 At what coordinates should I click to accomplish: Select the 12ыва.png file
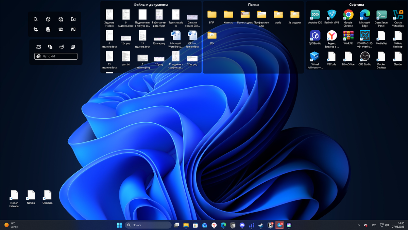(x=159, y=41)
